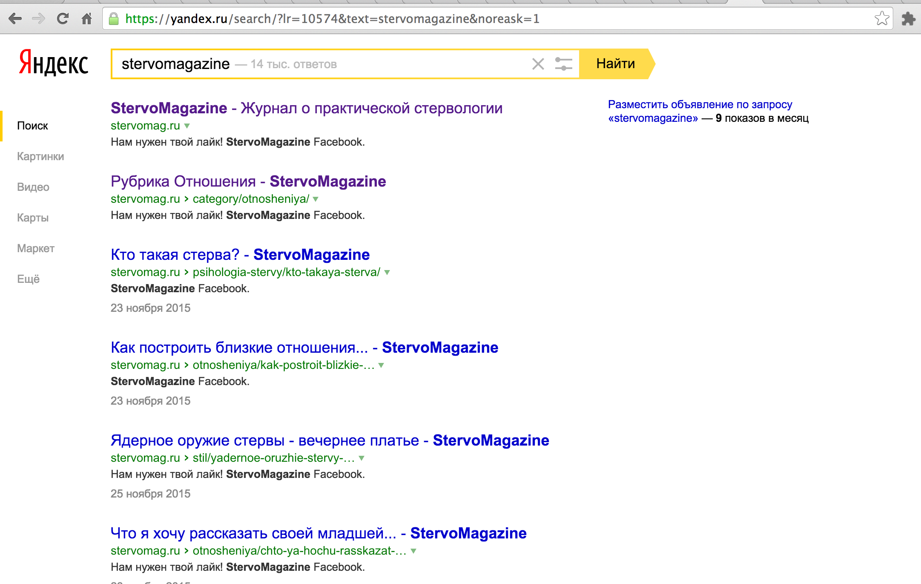Open the link 'Кто такая стерва? - StervoMagazine'
The width and height of the screenshot is (921, 584).
(240, 255)
